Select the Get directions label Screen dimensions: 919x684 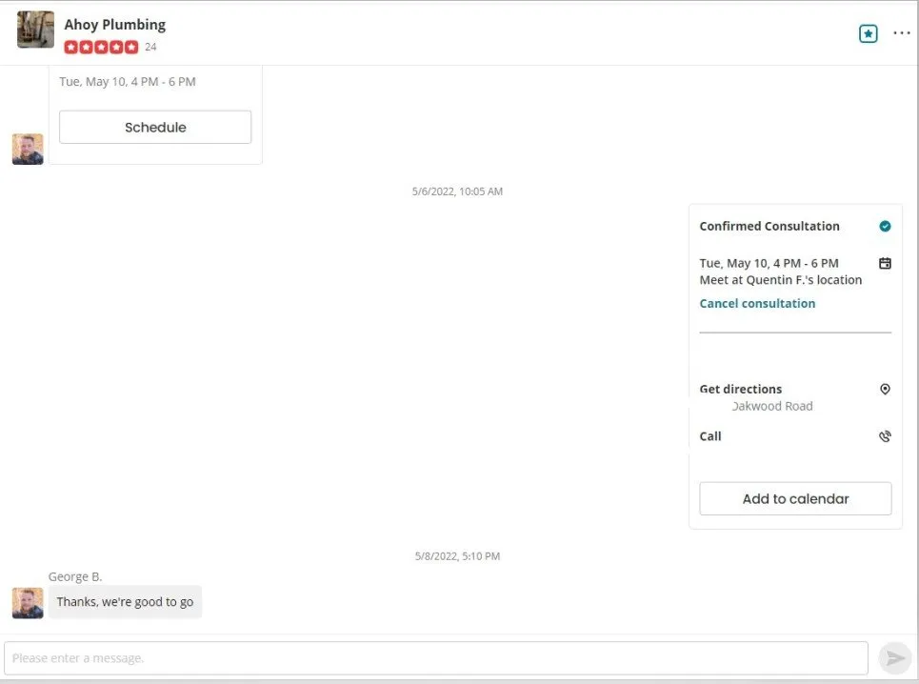coord(740,389)
